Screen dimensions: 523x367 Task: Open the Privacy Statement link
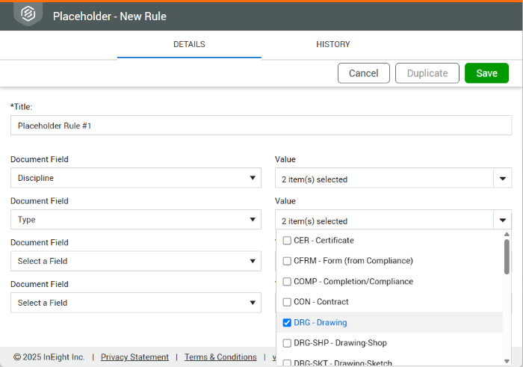click(x=134, y=357)
